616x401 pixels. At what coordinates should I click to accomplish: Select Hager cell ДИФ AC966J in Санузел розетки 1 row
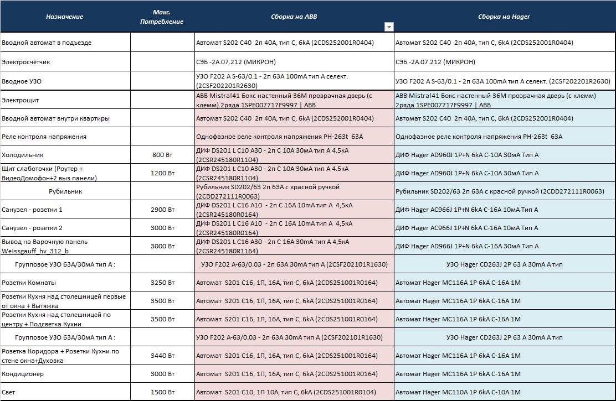[505, 210]
